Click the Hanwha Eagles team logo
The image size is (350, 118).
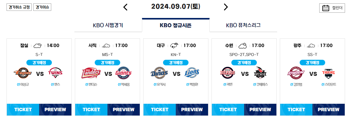pyautogui.click(x=23, y=73)
